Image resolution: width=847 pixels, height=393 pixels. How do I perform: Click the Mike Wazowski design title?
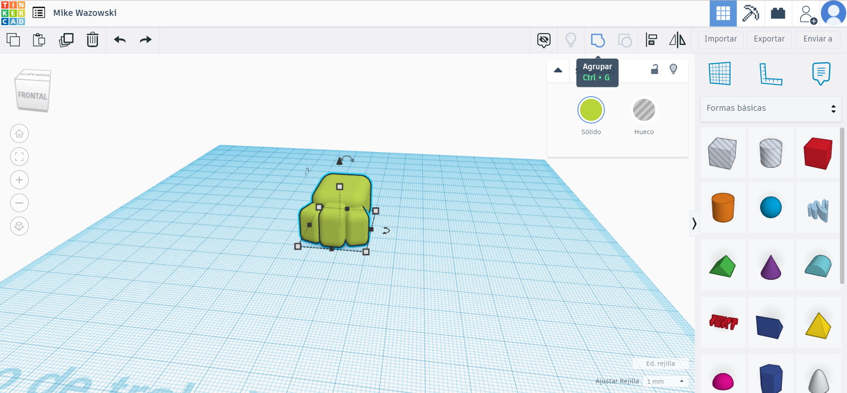(85, 13)
